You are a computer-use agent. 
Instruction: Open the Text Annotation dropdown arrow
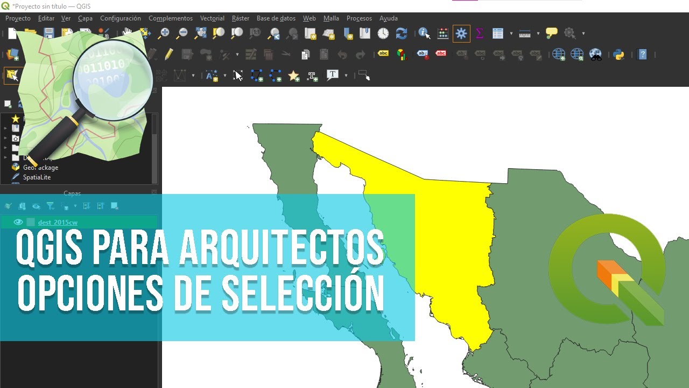(x=346, y=75)
